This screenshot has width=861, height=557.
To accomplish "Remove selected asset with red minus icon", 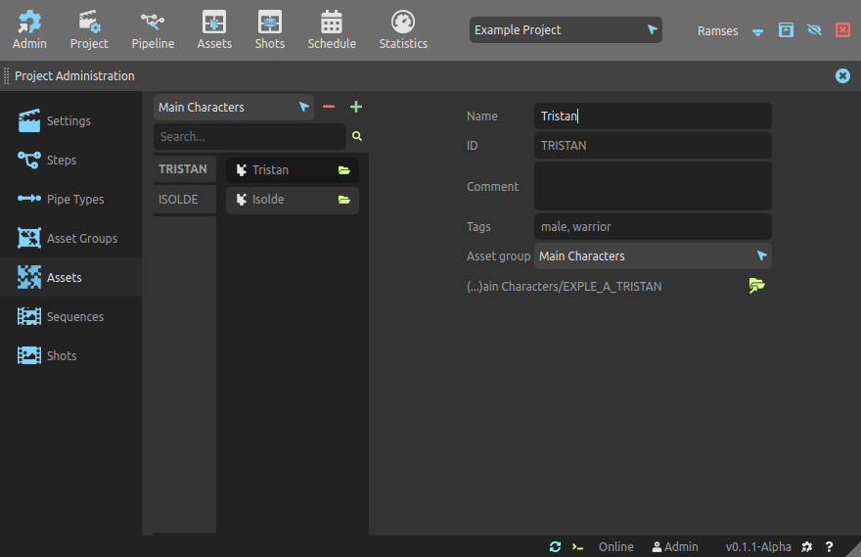I will [x=329, y=107].
